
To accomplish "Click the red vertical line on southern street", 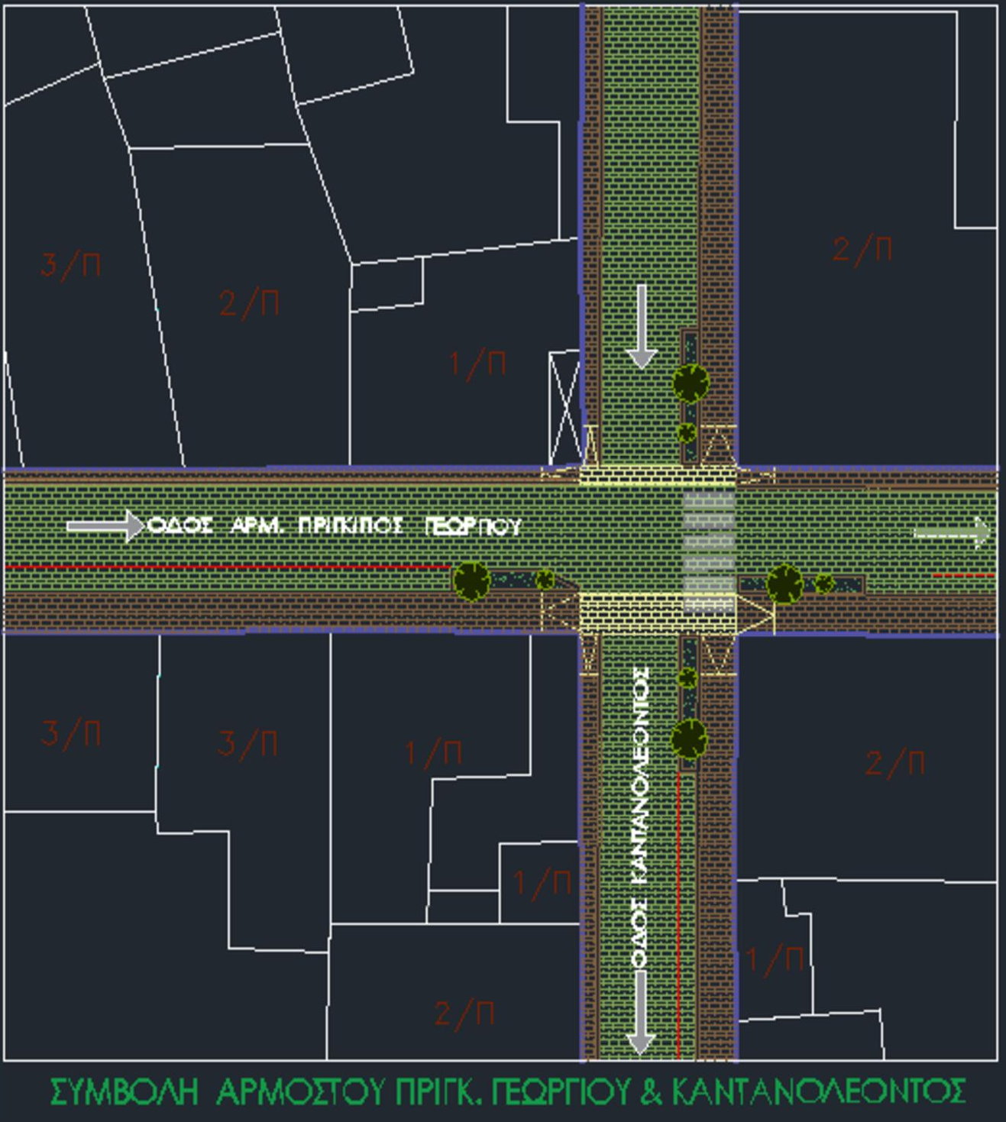I will click(678, 915).
